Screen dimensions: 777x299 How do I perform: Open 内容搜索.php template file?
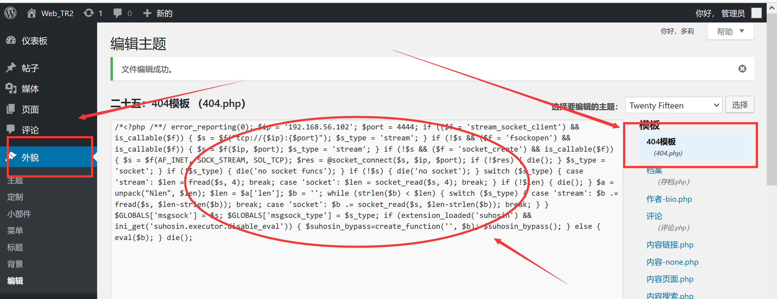[670, 295]
